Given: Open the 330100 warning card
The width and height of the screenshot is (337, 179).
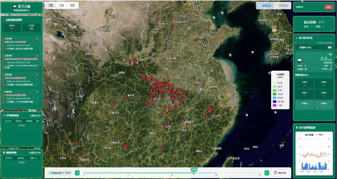Looking at the screenshot, I should (21, 61).
